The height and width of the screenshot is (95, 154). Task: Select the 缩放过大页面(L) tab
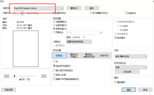[x=74, y=55]
